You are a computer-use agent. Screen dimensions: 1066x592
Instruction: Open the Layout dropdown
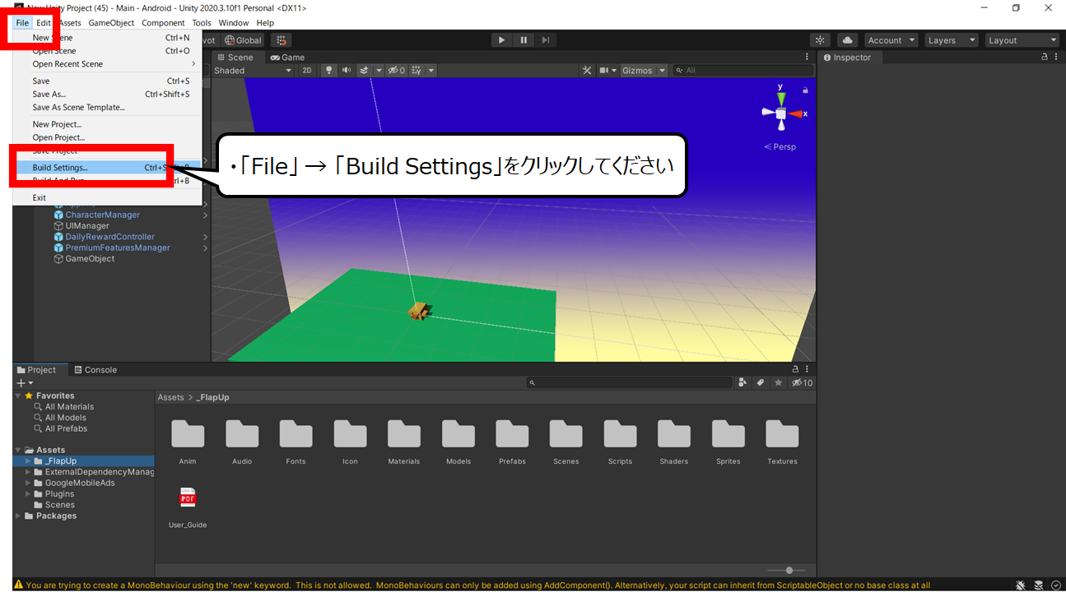pyautogui.click(x=1023, y=40)
